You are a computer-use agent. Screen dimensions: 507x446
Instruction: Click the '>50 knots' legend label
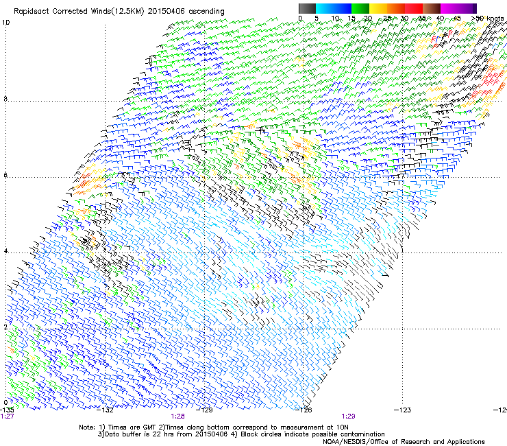coord(487,19)
